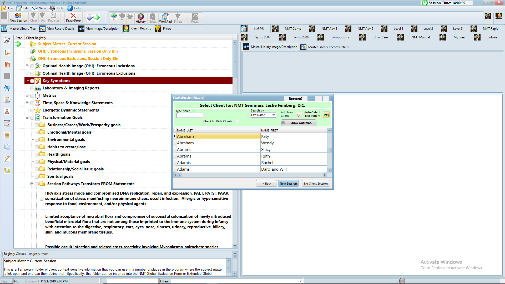Click the No Client Session button
Screen dimensions: 505x284
click(316, 184)
